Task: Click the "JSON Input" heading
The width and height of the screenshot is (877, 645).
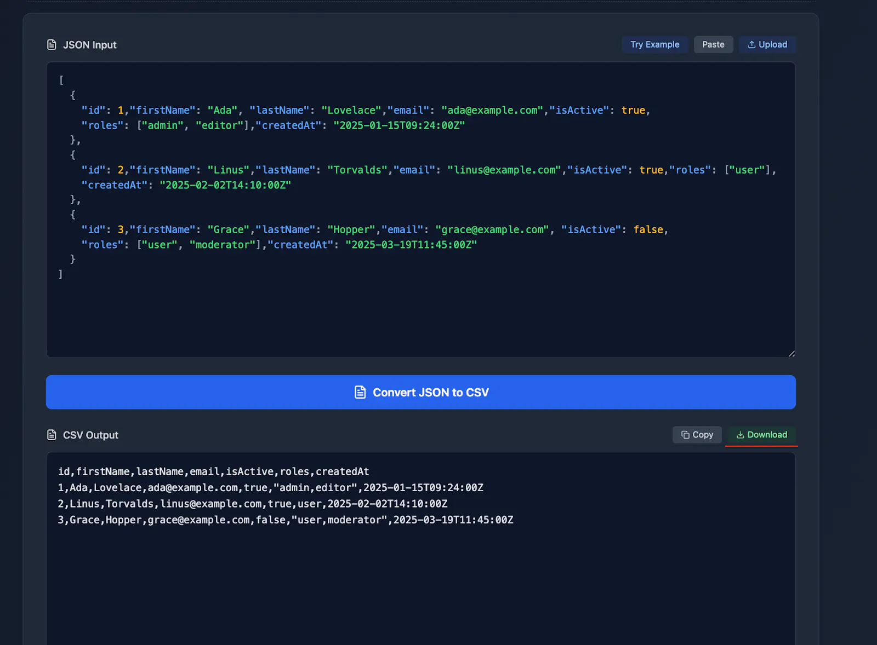Action: [90, 45]
